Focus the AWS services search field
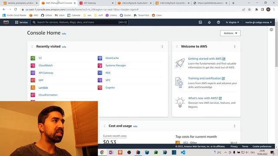This screenshot has height=156, width=278. point(79,22)
